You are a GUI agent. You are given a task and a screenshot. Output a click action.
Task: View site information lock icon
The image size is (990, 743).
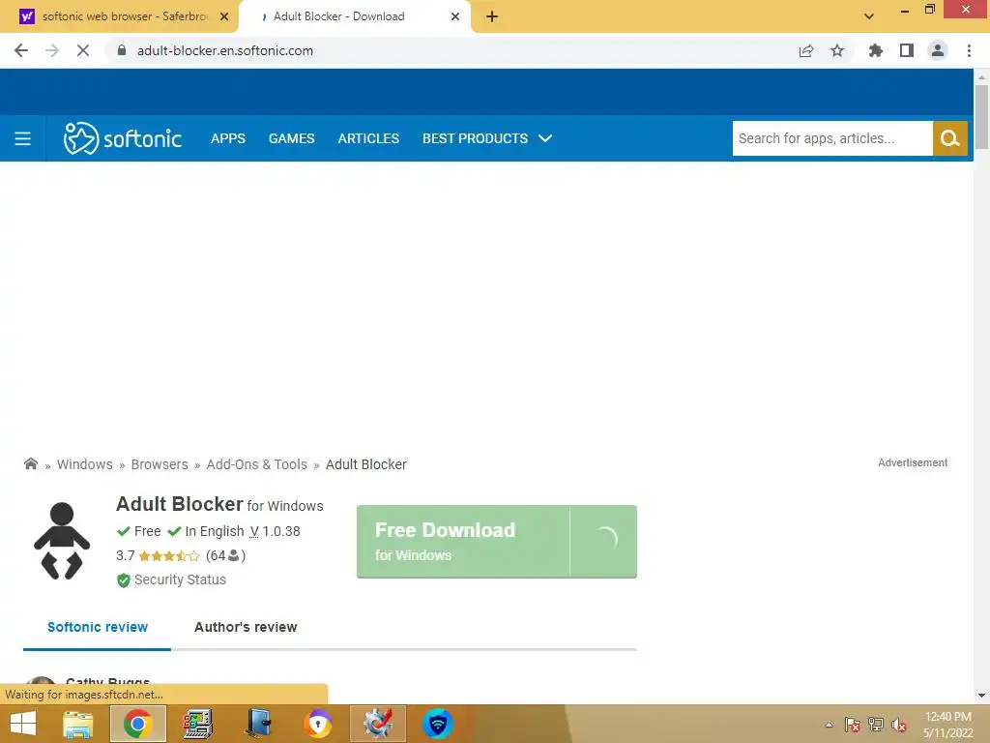pyautogui.click(x=122, y=50)
